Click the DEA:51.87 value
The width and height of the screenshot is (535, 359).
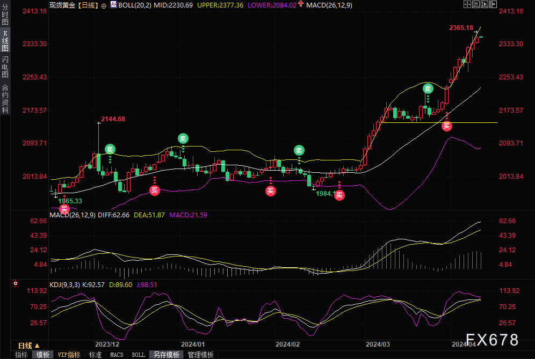(149, 215)
